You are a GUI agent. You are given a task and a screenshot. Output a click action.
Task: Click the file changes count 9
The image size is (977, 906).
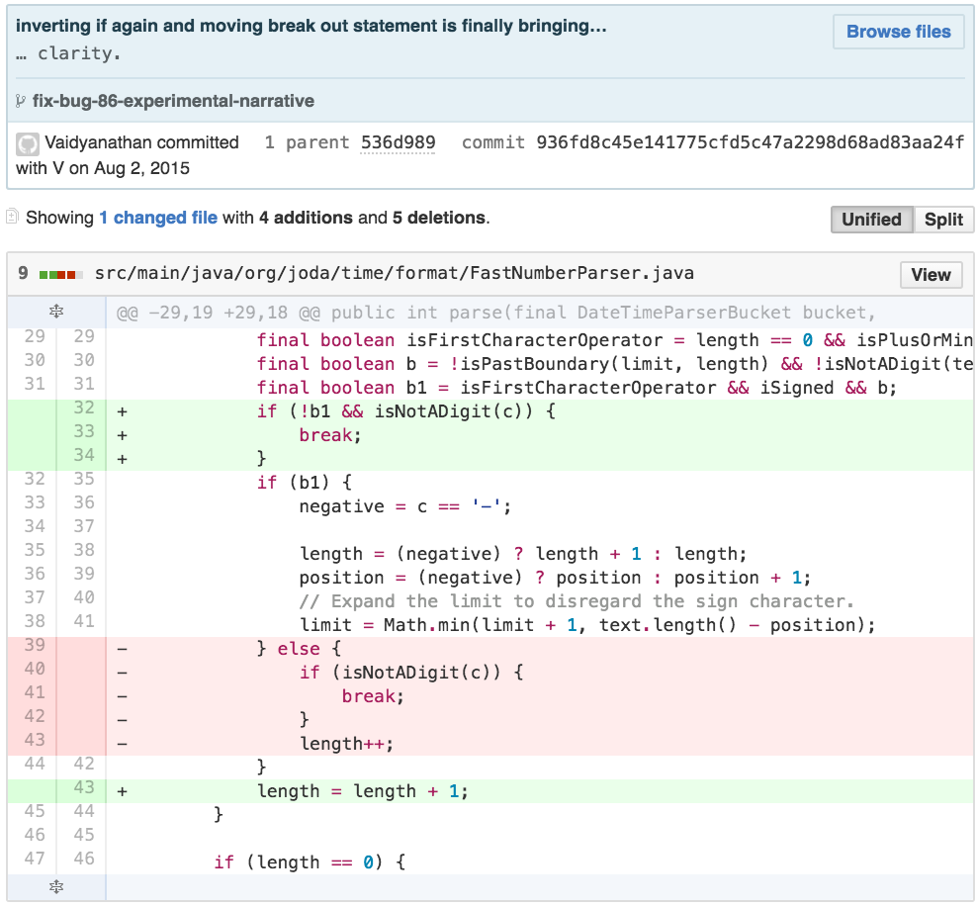(23, 274)
